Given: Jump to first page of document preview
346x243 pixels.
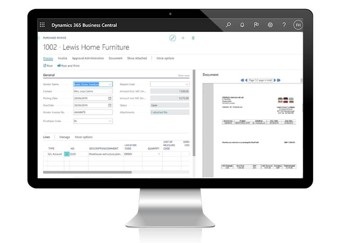Looking at the screenshot, I should (242, 80).
